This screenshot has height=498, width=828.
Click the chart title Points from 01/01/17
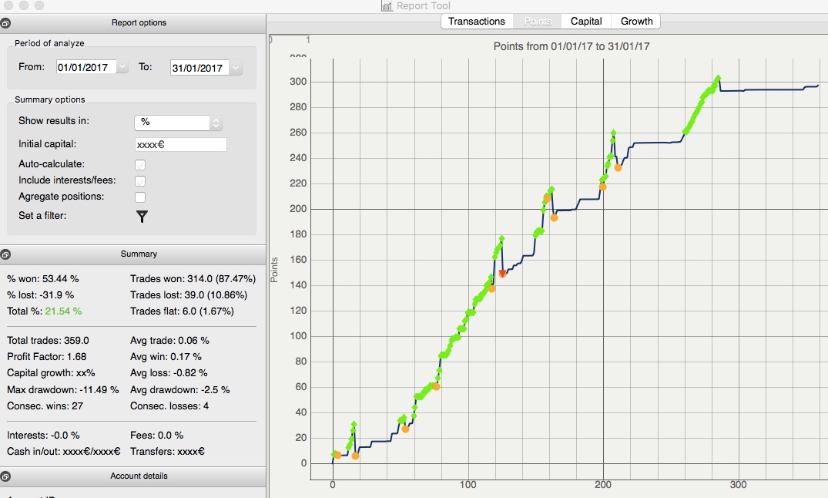(x=572, y=46)
